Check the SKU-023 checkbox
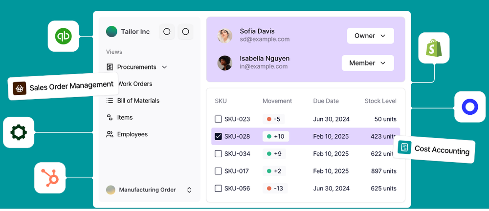This screenshot has width=489, height=211. [x=218, y=119]
